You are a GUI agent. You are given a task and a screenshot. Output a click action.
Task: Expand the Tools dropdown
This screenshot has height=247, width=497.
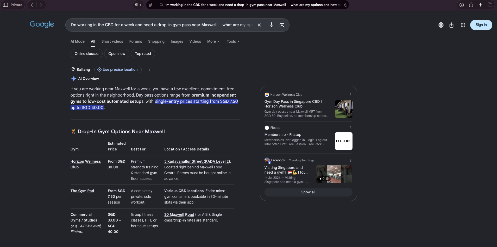(x=233, y=41)
